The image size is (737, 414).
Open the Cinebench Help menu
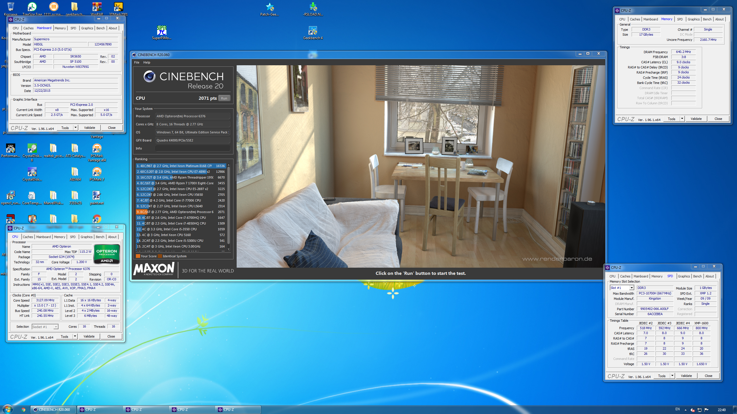147,62
